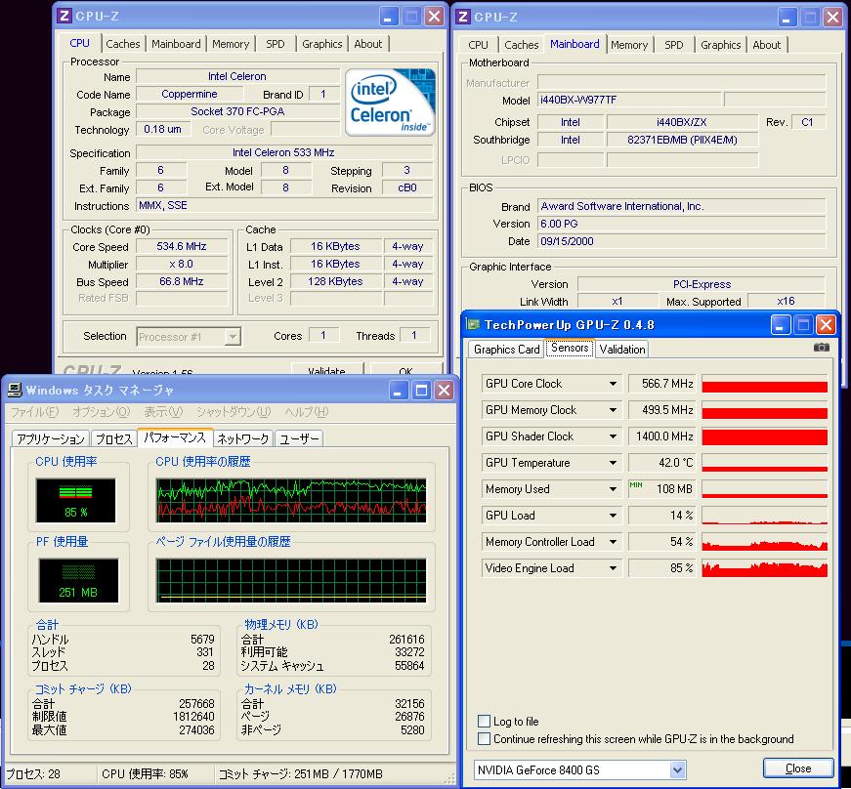
Task: Open the Graphics Card tab in GPU-Z
Action: click(506, 350)
